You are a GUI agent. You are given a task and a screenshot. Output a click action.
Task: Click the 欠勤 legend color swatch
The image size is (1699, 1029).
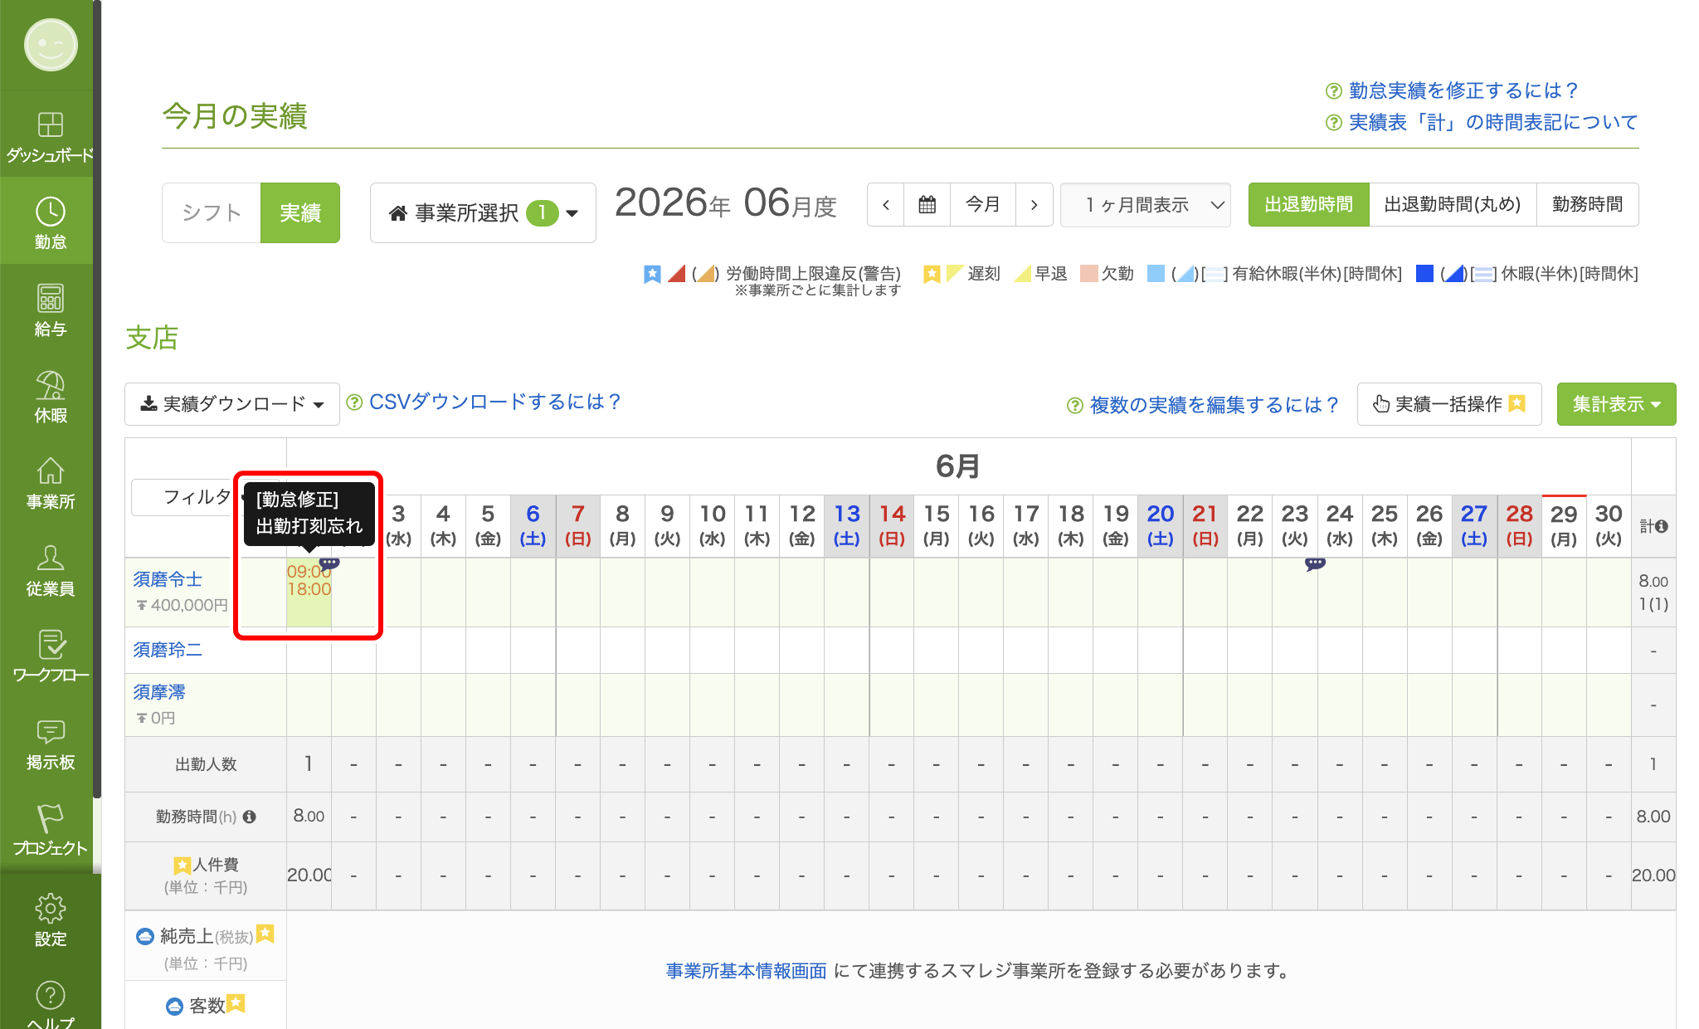(x=1089, y=273)
